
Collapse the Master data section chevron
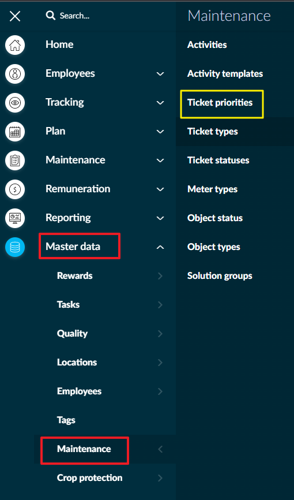(x=160, y=247)
